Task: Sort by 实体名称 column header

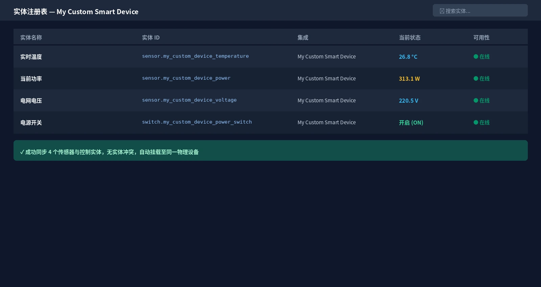Action: point(31,37)
